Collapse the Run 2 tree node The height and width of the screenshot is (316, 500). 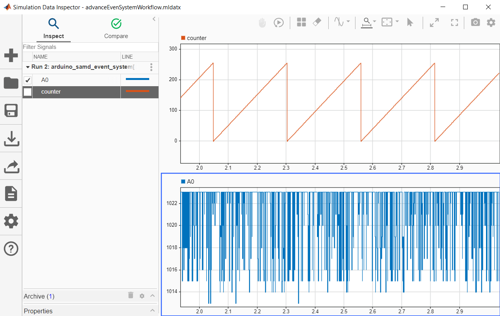click(x=28, y=67)
